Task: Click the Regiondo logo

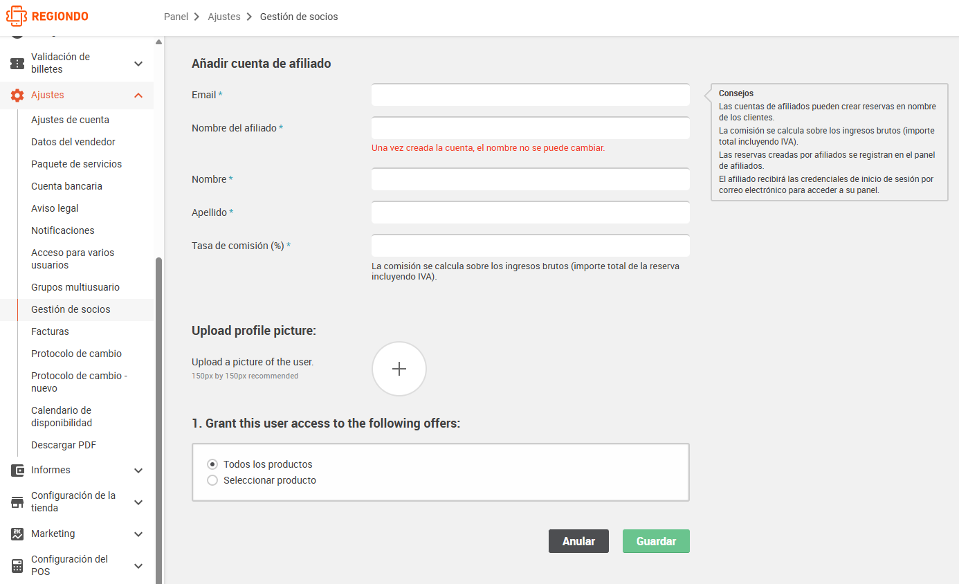Action: [x=47, y=16]
